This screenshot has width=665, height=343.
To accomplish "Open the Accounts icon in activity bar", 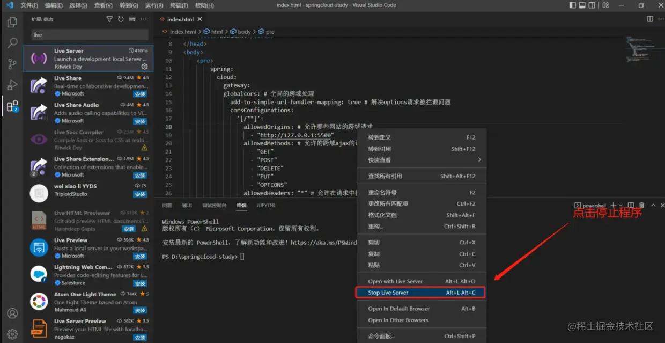I will click(12, 313).
